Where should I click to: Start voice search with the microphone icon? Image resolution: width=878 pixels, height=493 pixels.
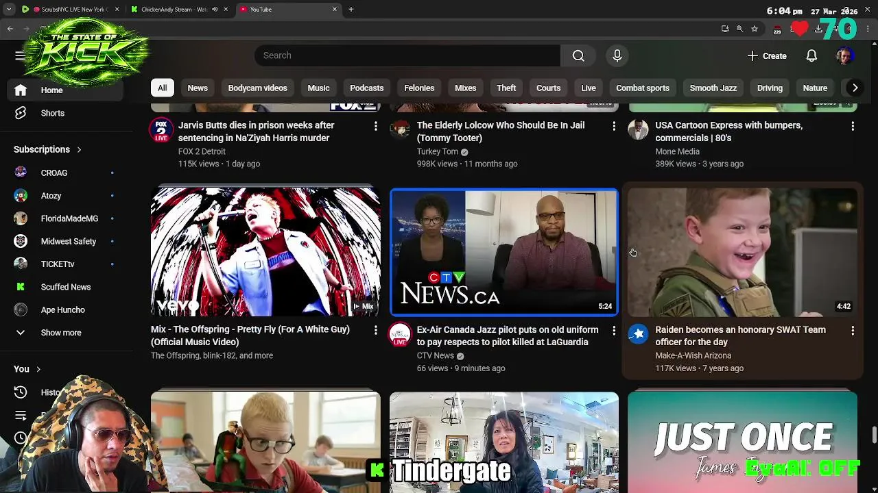coord(617,55)
